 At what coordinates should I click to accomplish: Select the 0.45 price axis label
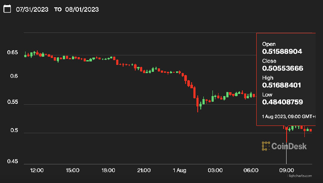pos(13,162)
